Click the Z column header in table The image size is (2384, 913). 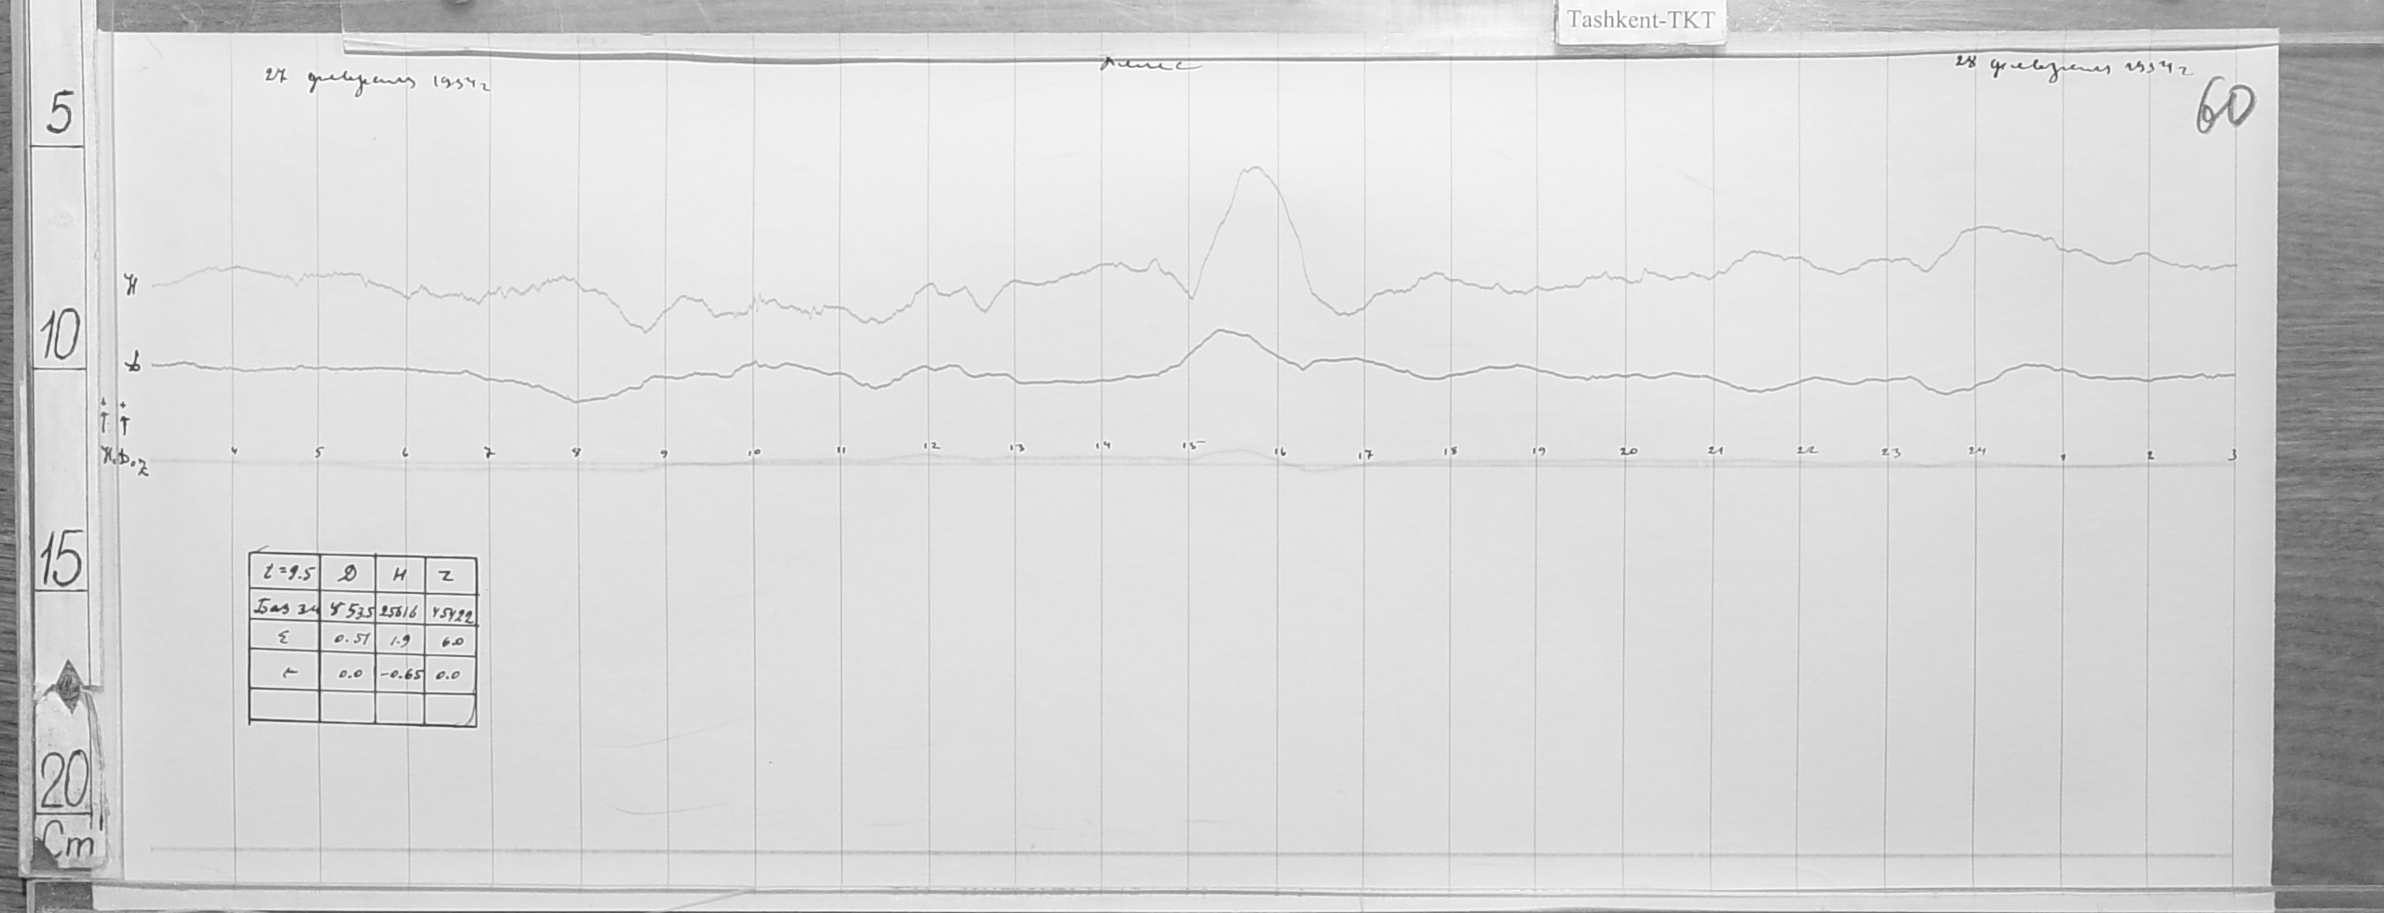449,576
